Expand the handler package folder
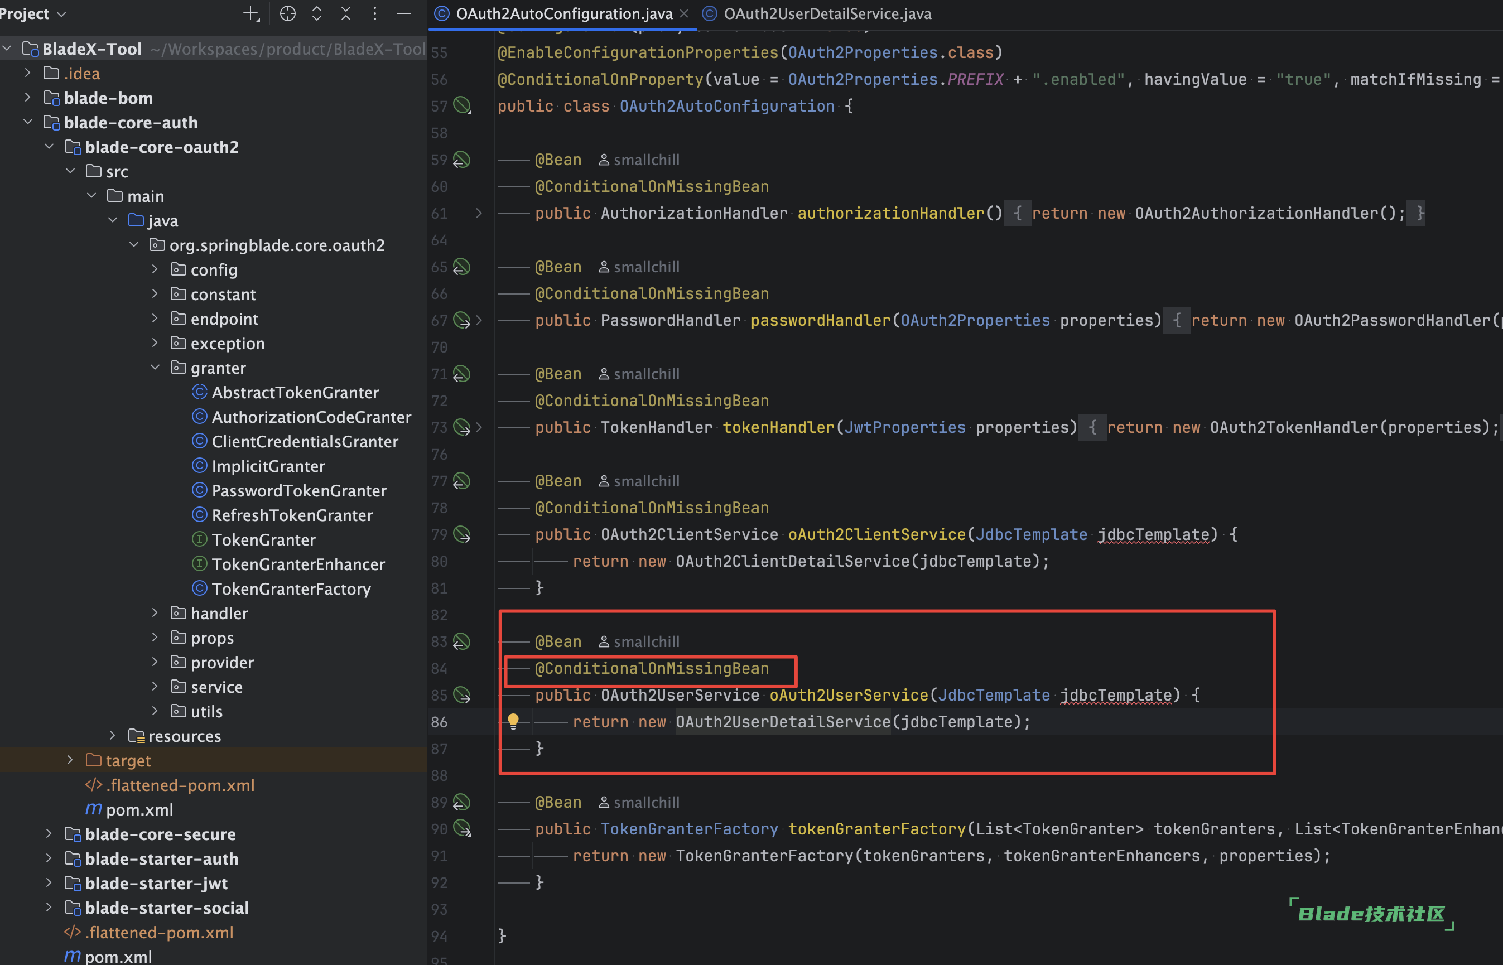This screenshot has width=1503, height=965. point(155,614)
